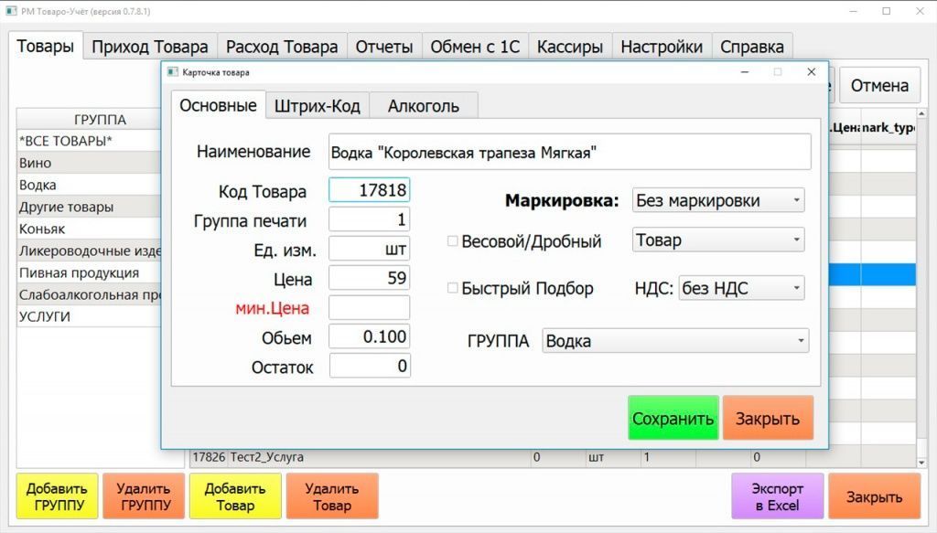This screenshot has height=533, width=937.
Task: Click the Группа печати field
Action: coord(370,219)
